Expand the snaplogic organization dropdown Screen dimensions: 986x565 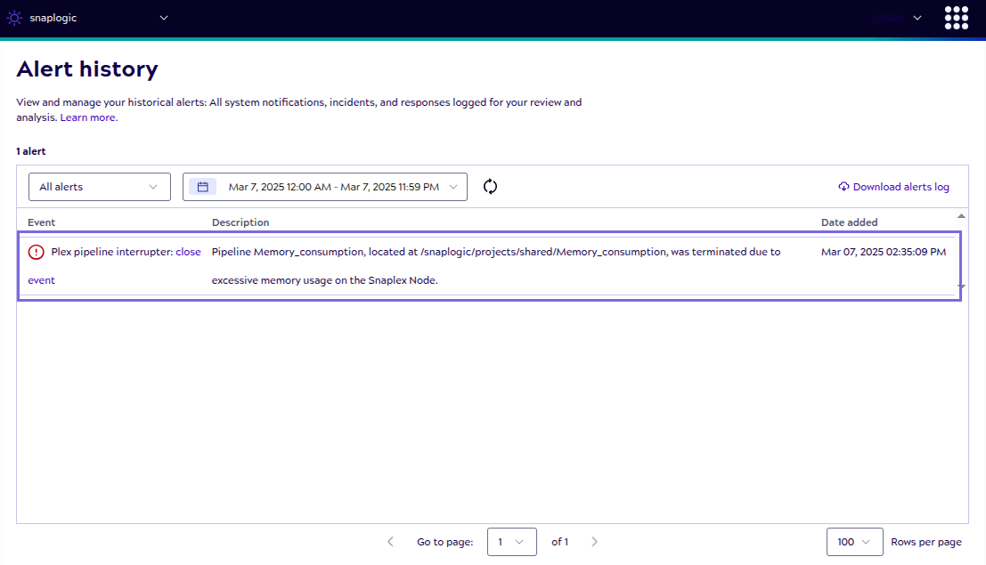tap(164, 18)
